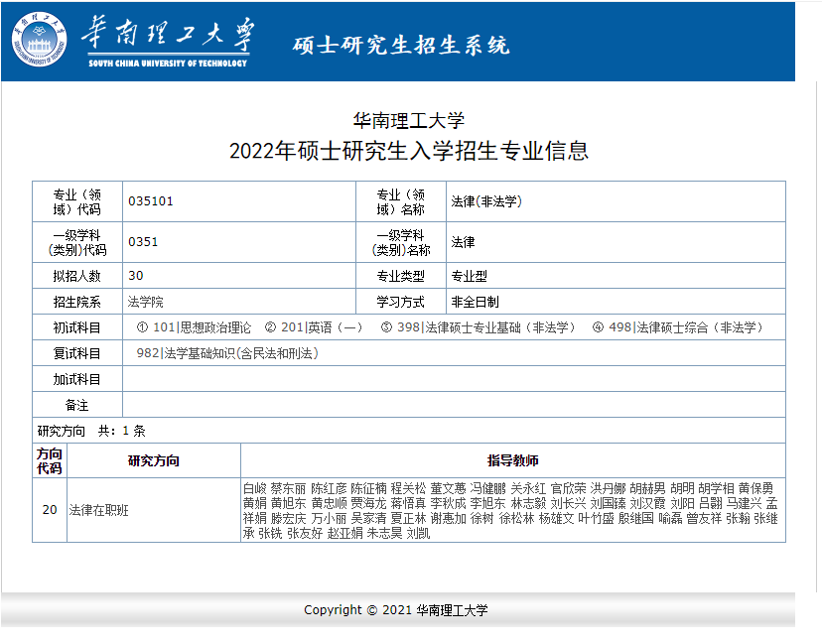
Task: Select the 2022年硕士研究生入学招生专业信息 heading
Action: point(409,151)
